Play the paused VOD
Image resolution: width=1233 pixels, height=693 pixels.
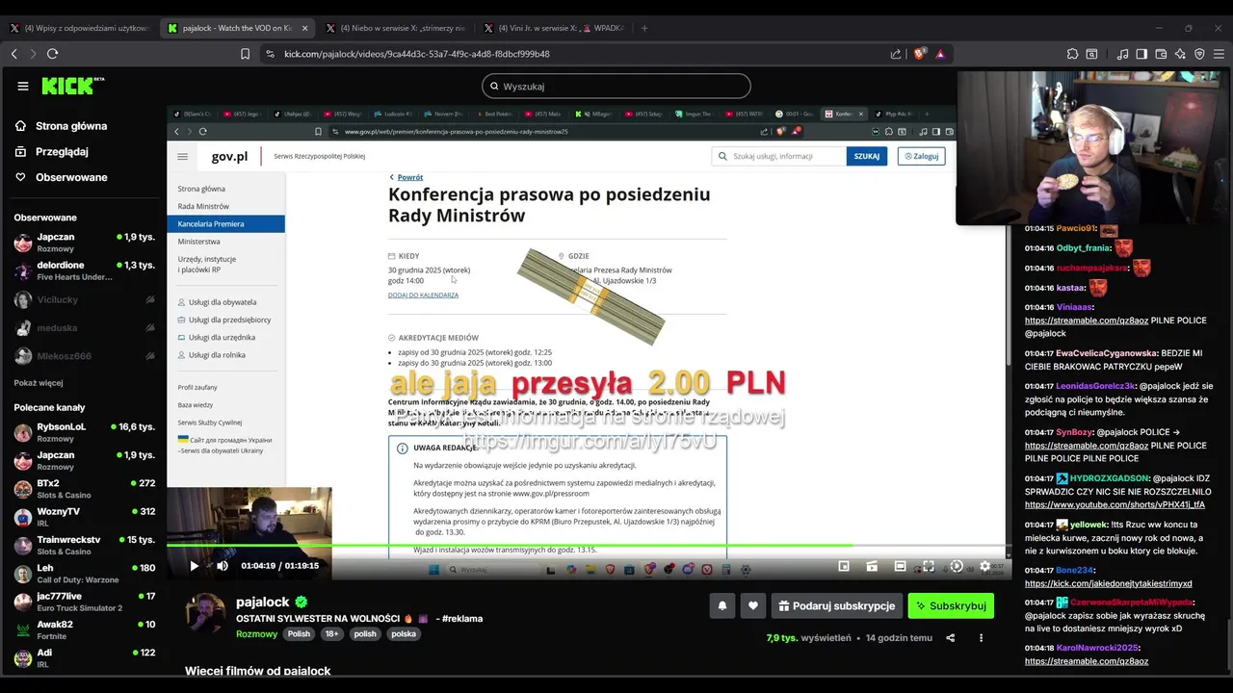coord(194,566)
